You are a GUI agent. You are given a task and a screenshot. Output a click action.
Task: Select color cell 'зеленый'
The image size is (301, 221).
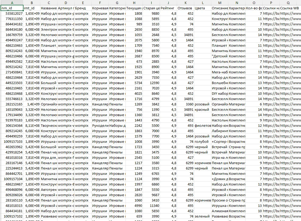pyautogui.click(x=202, y=216)
